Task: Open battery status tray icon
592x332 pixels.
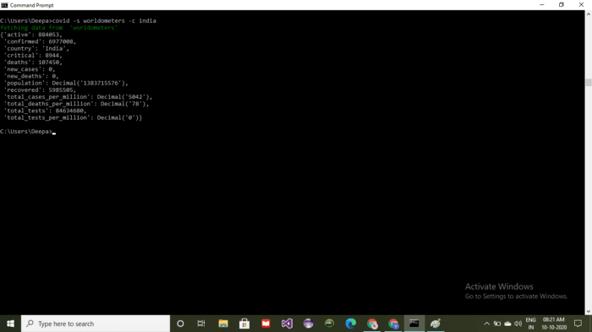Action: pos(497,324)
